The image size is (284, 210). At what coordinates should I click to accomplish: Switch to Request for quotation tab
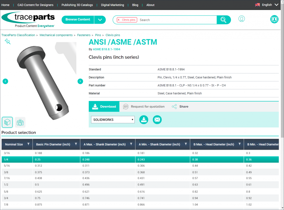pyautogui.click(x=144, y=107)
